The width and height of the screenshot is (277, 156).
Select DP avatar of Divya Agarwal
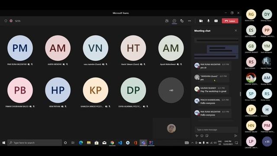pos(133,90)
